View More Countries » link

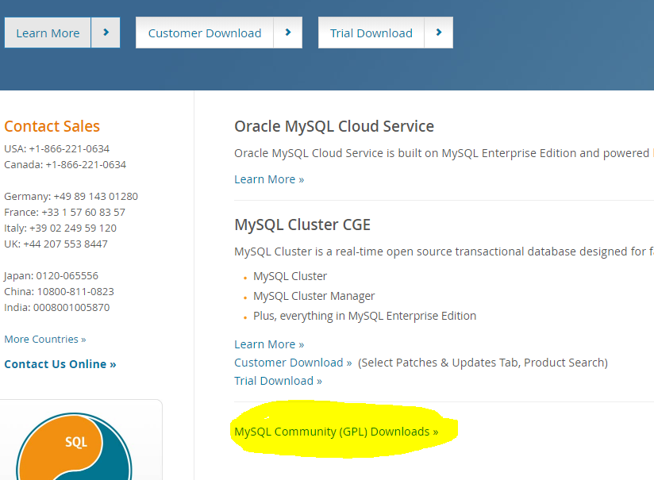coord(45,339)
